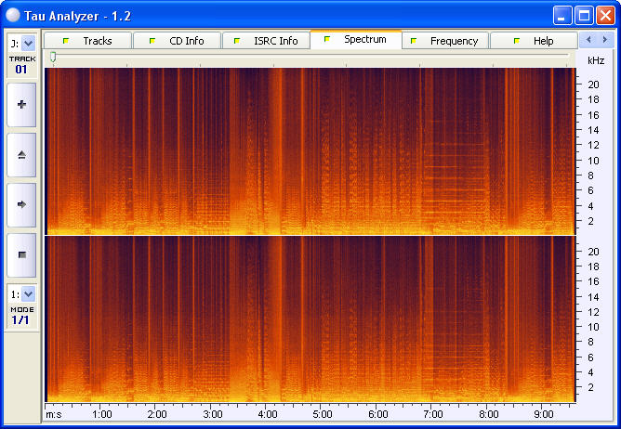Click the position slider handle above spectrogram
Screen dimensions: 621x429
[x=53, y=58]
